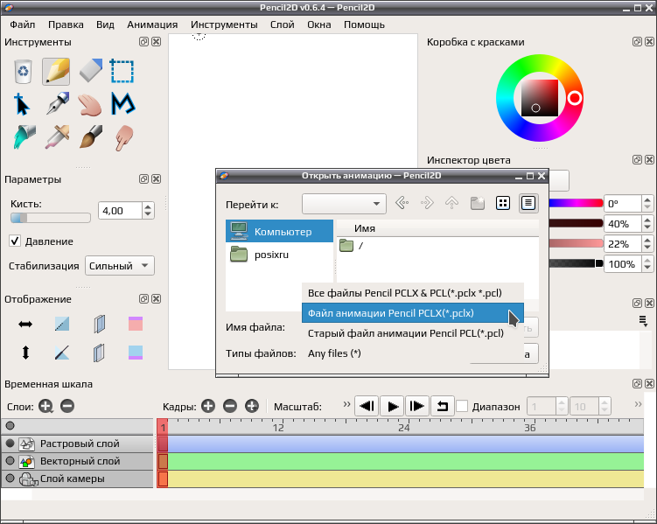Image resolution: width=657 pixels, height=524 pixels.
Task: Toggle playback loop button
Action: coord(443,406)
